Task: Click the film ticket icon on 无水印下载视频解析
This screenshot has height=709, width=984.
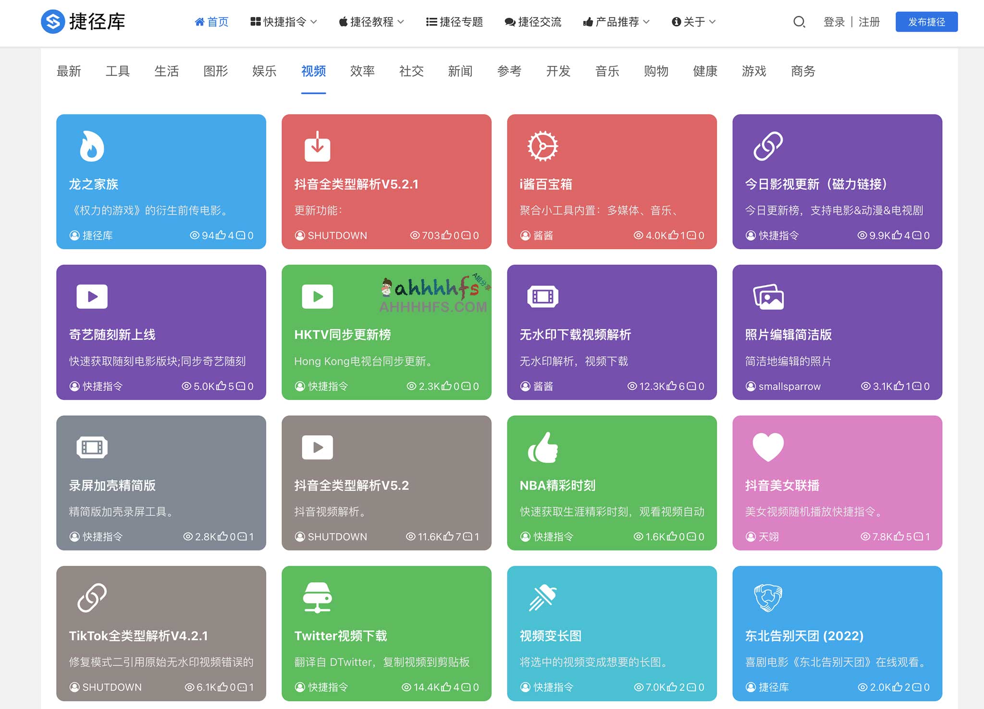Action: 541,297
